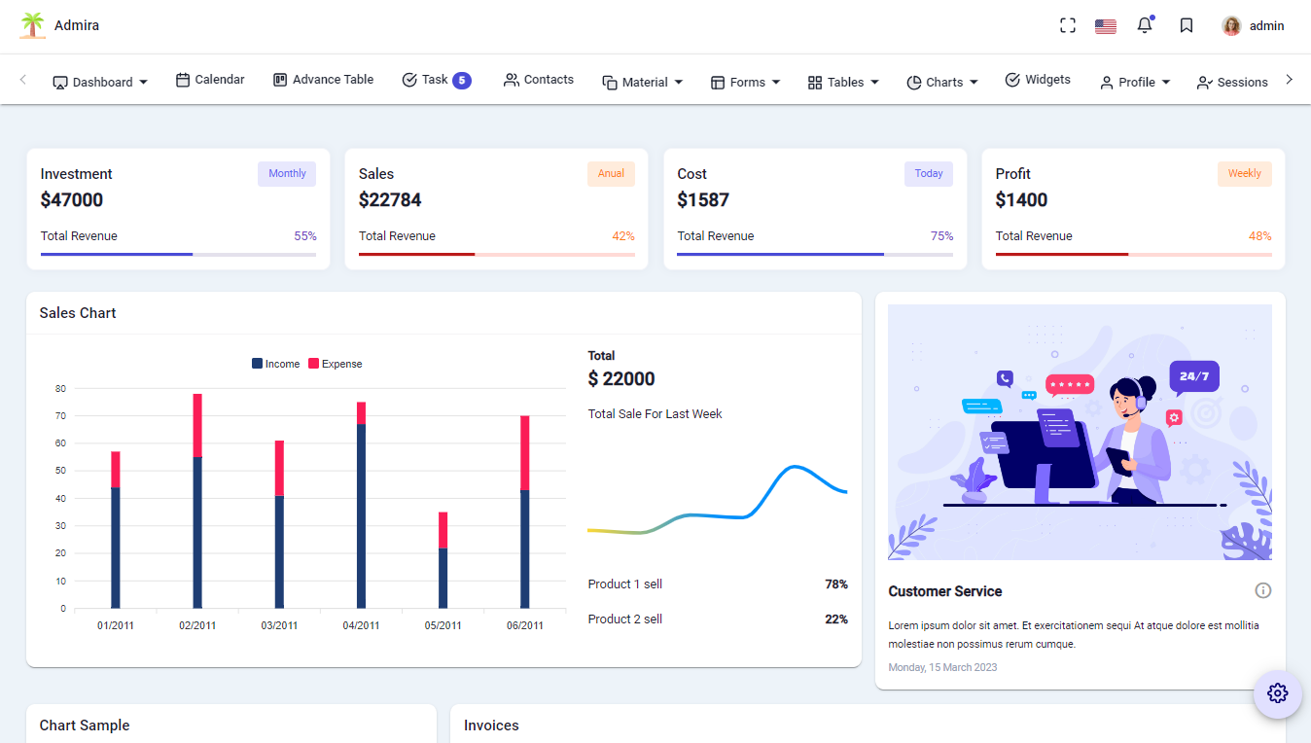The height and width of the screenshot is (743, 1311).
Task: Expand the Dashboard dropdown
Action: pos(143,83)
